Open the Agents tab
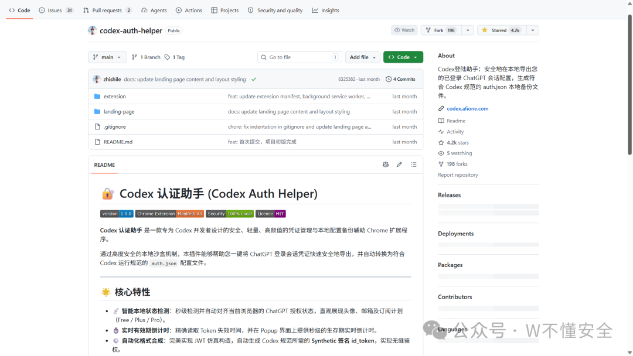This screenshot has width=633, height=356. click(154, 10)
